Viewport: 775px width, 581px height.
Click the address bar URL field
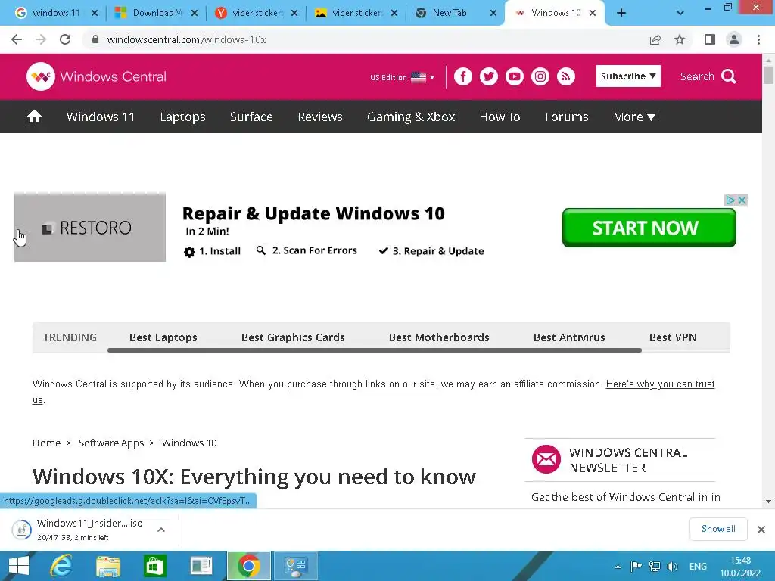coord(366,39)
